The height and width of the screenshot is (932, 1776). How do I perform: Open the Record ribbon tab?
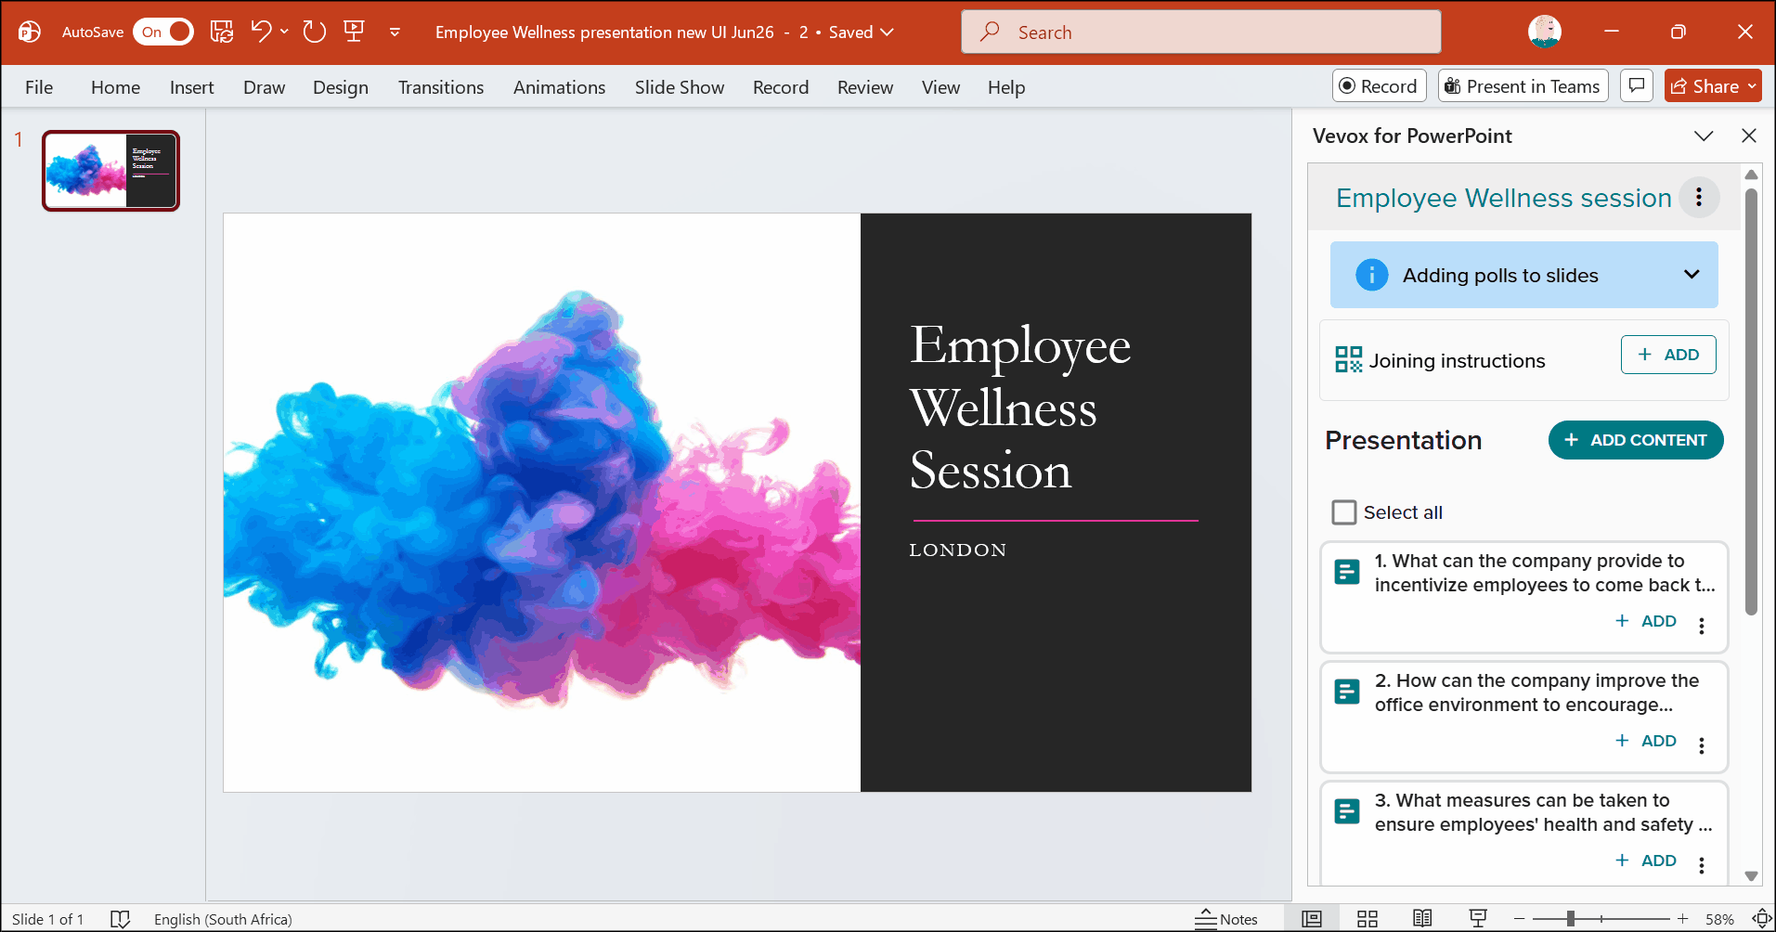(781, 87)
